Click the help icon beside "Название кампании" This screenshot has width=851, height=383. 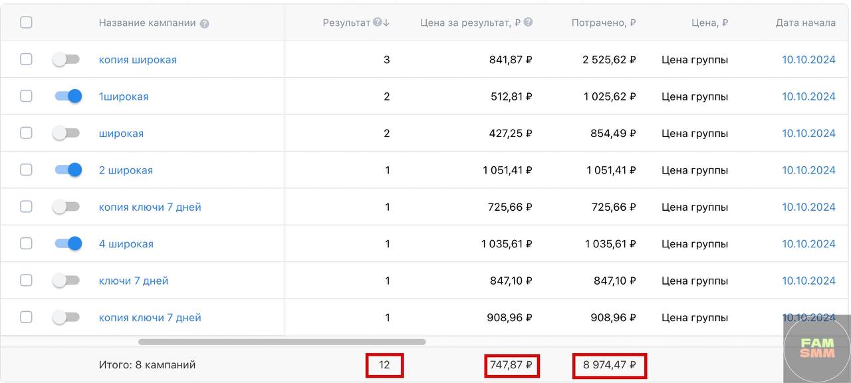204,23
